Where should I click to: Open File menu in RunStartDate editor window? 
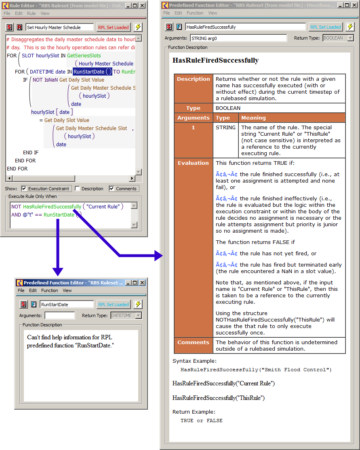(21, 290)
